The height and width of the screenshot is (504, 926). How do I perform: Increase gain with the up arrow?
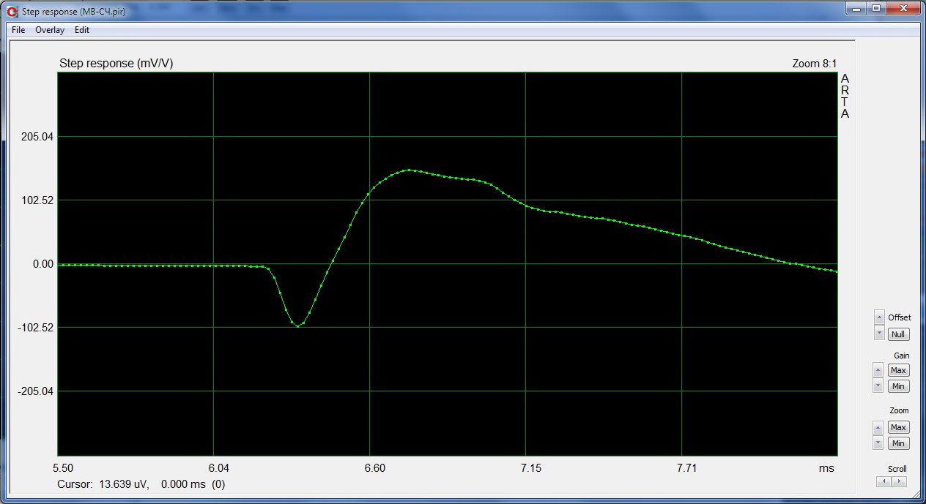pos(878,369)
